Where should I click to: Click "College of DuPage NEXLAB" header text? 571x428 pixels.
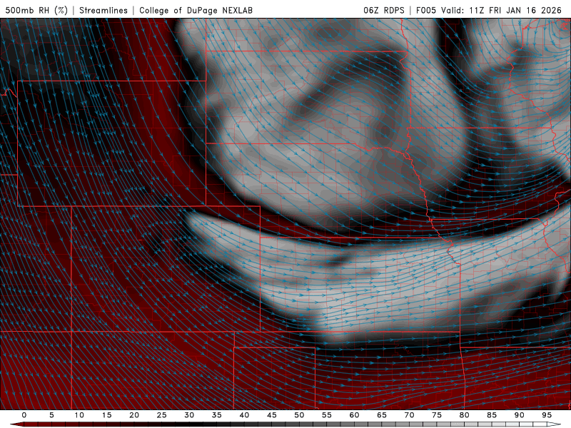tap(196, 10)
